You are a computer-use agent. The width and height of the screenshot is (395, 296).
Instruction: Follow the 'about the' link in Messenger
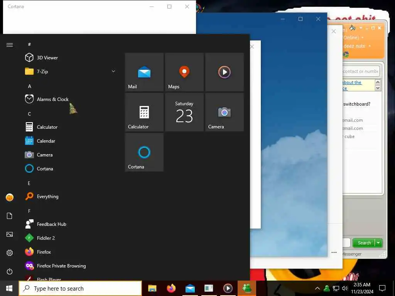tap(352, 82)
